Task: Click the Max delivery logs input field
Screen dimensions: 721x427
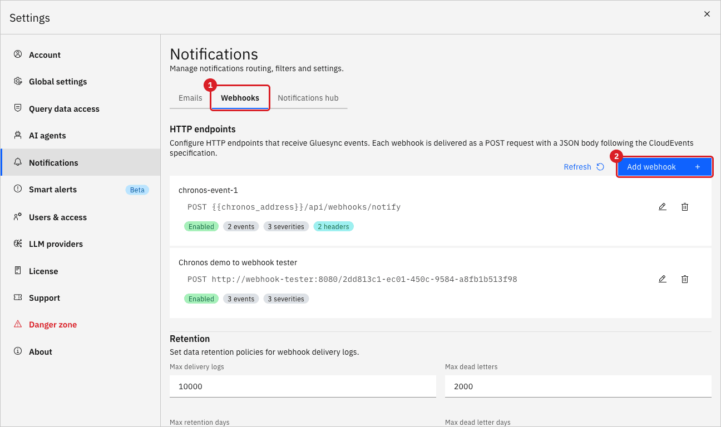Action: tap(303, 386)
